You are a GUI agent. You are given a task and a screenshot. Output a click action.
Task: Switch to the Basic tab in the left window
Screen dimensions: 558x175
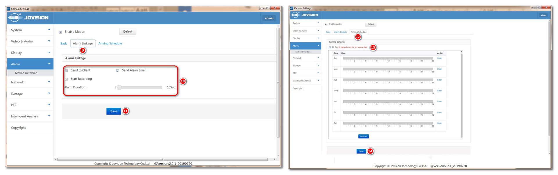[x=64, y=44]
